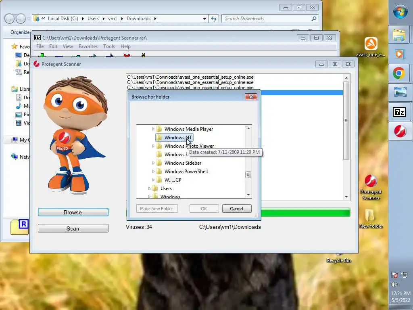The image size is (413, 310).
Task: Open the Edit menu in 7-Zip window
Action: point(53,46)
